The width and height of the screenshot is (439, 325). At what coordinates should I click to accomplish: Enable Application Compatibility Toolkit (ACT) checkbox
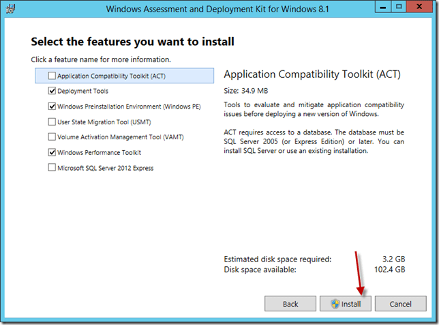[52, 76]
